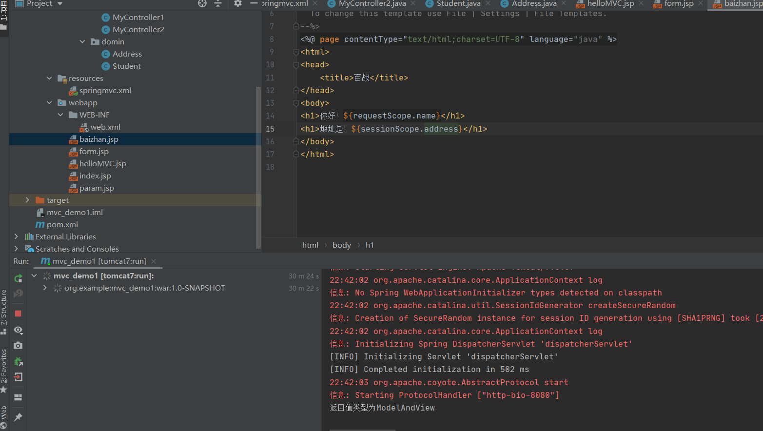Expand org.example:mvc_demo1:war:1.0-SNAPSHOT node
The height and width of the screenshot is (431, 763).
pos(45,288)
